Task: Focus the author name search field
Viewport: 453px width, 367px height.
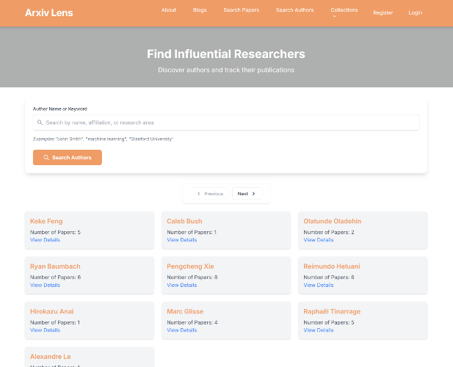Action: pyautogui.click(x=226, y=123)
